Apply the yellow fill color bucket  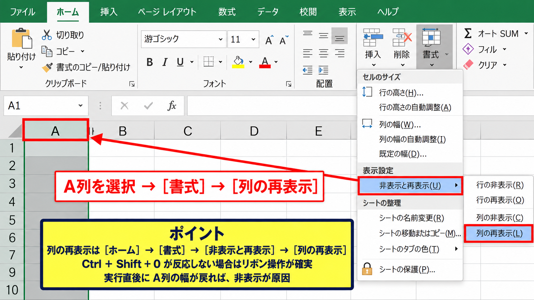(x=238, y=62)
